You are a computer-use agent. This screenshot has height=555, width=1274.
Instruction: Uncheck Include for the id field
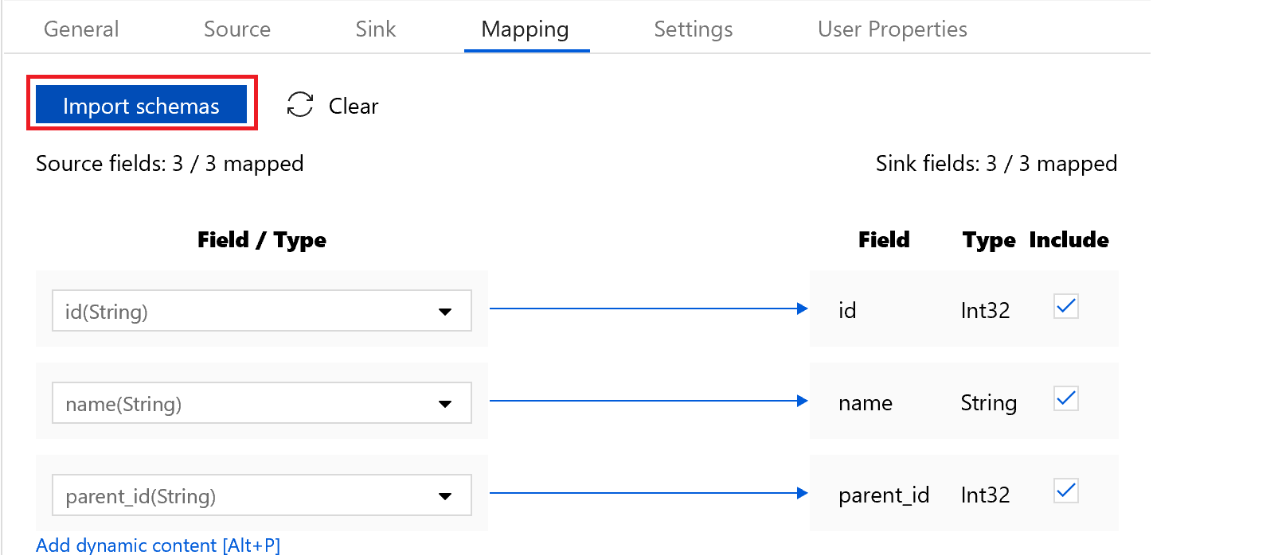click(x=1065, y=307)
